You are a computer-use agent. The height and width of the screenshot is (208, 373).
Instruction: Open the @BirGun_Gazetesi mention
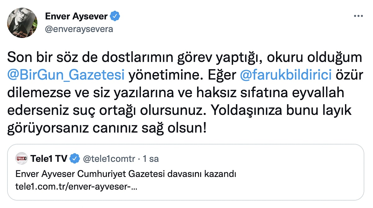[66, 75]
